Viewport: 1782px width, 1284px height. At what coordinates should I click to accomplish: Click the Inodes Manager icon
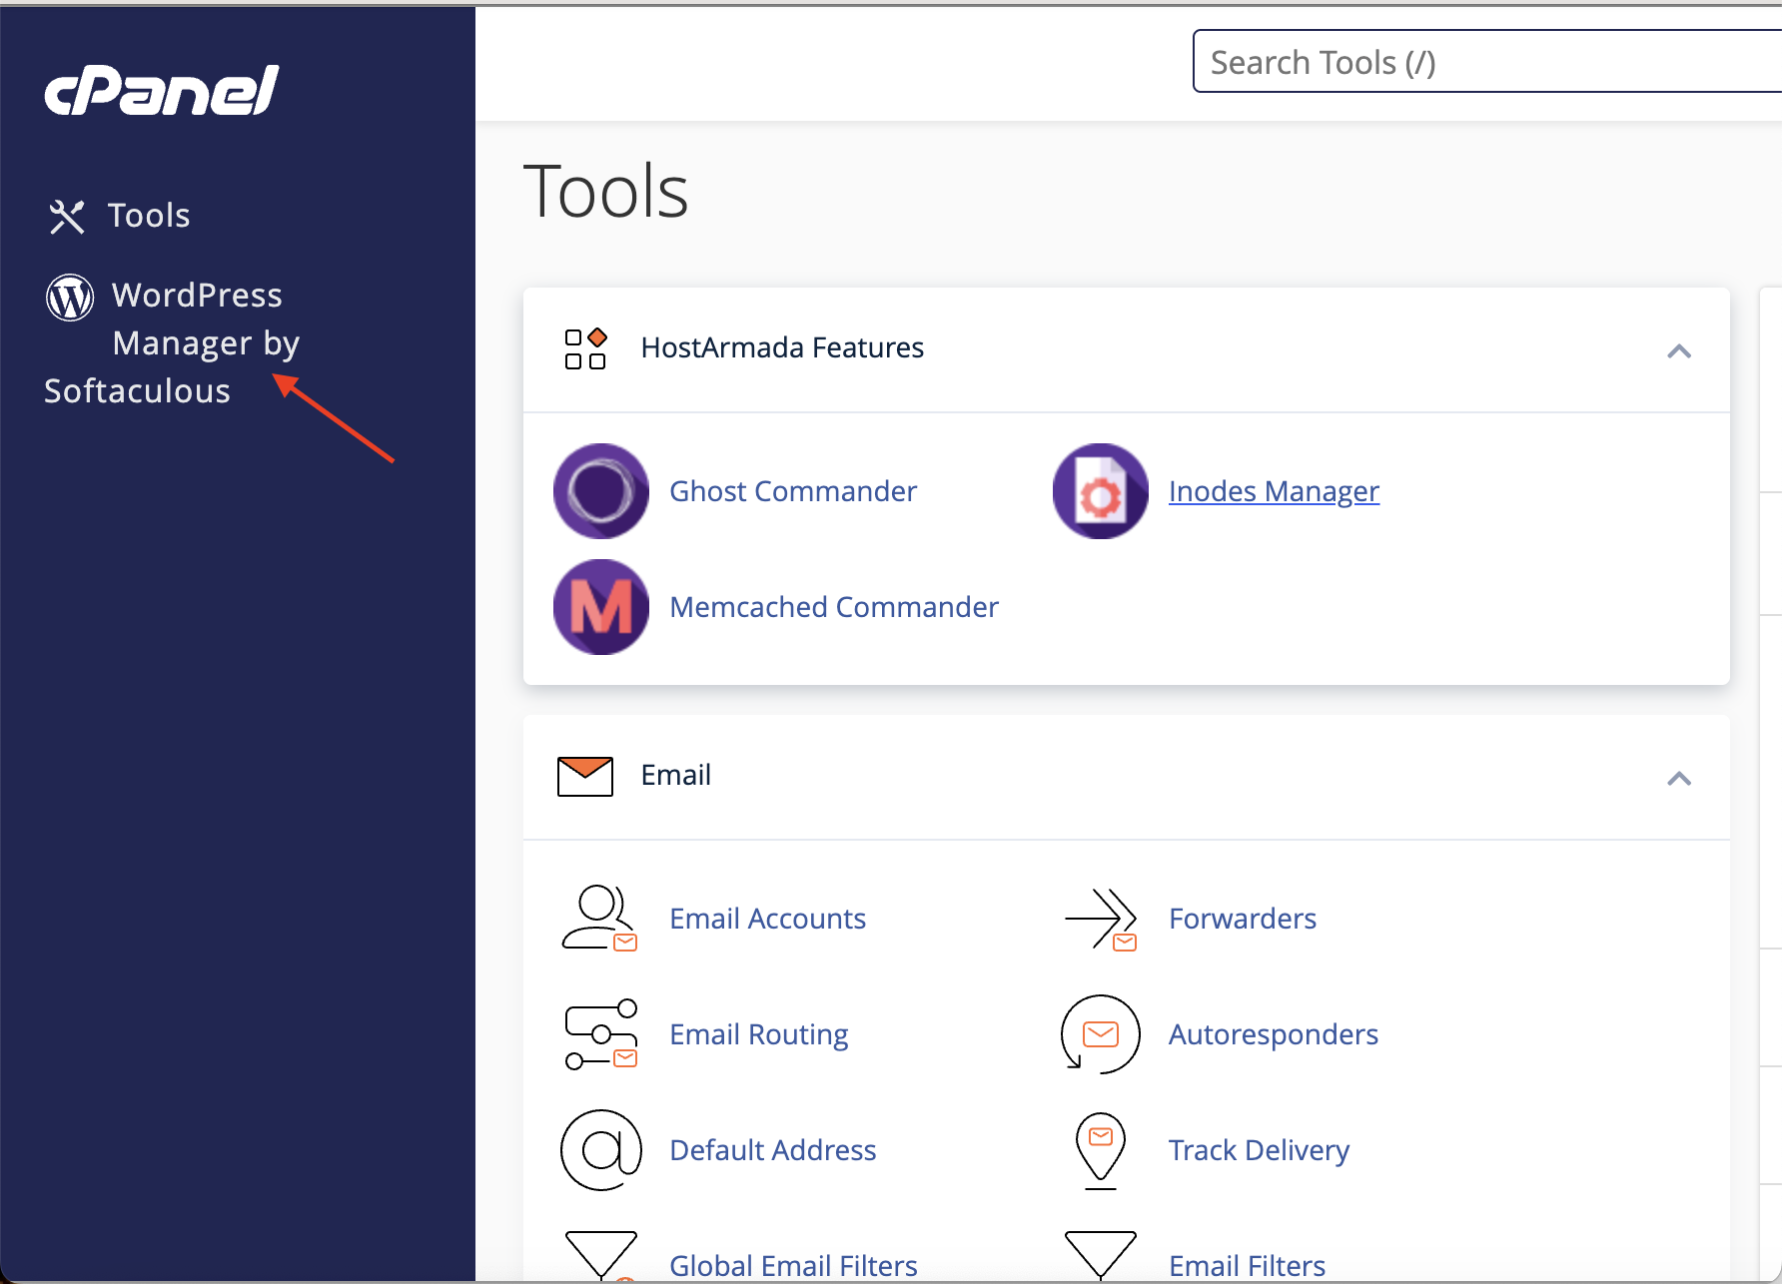click(1101, 491)
